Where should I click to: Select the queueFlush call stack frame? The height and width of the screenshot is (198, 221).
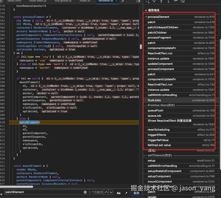[x=181, y=111]
